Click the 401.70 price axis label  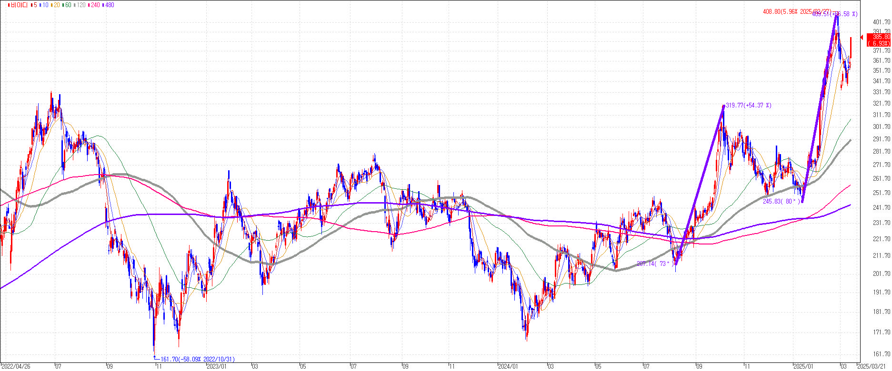(881, 22)
